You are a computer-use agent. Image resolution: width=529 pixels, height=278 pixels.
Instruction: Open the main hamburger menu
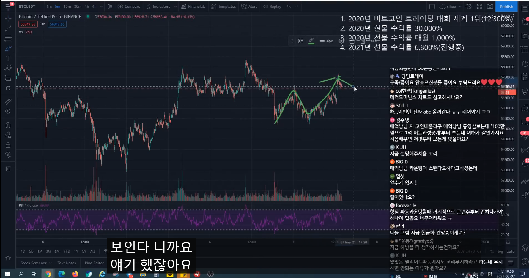(x=8, y=6)
